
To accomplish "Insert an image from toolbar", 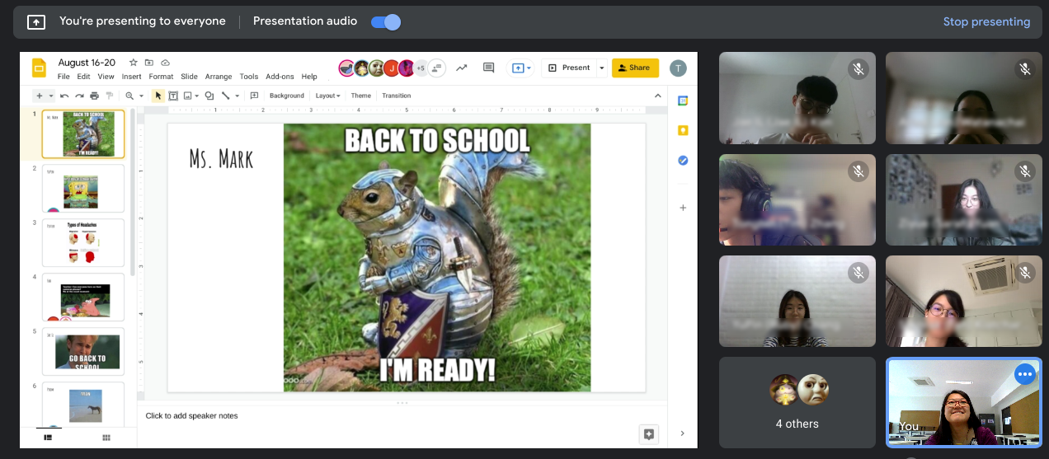I will click(x=188, y=96).
